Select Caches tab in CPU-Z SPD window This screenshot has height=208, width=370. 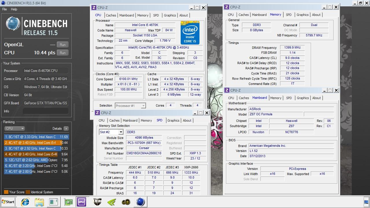(114, 120)
